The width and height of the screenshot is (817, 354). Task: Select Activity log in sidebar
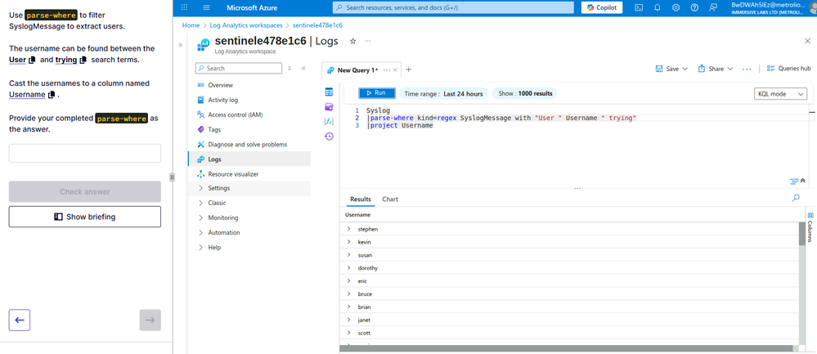[222, 100]
